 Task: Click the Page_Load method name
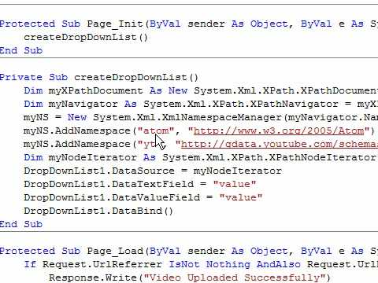[x=115, y=251]
